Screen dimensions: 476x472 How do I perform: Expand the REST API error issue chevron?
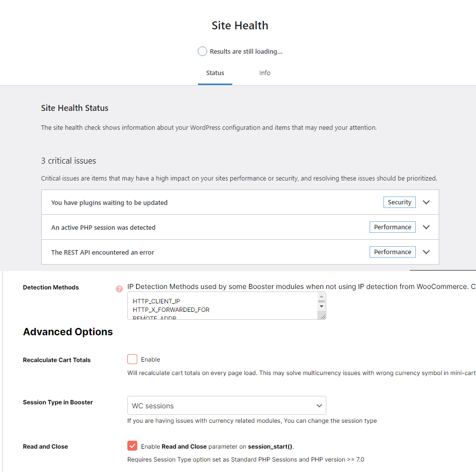pos(426,252)
